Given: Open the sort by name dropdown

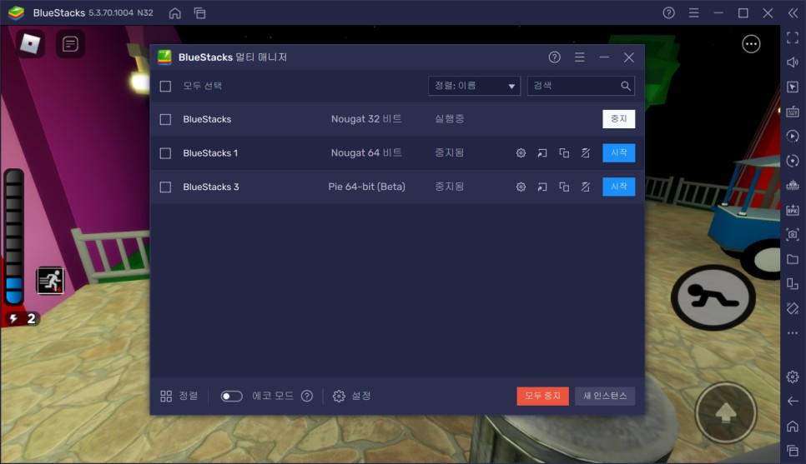Looking at the screenshot, I should tap(474, 86).
